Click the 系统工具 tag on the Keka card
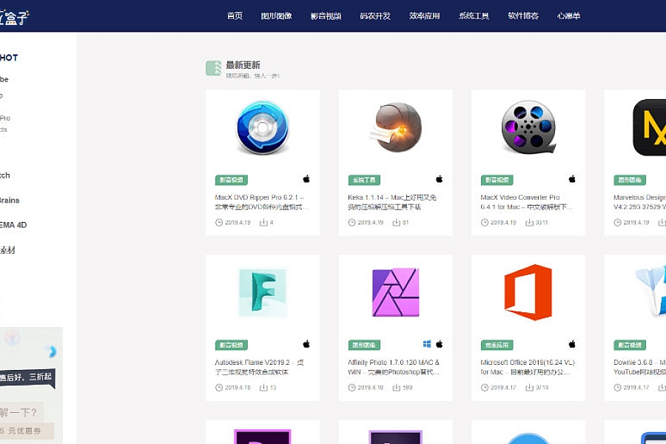The image size is (666, 444). [x=364, y=180]
